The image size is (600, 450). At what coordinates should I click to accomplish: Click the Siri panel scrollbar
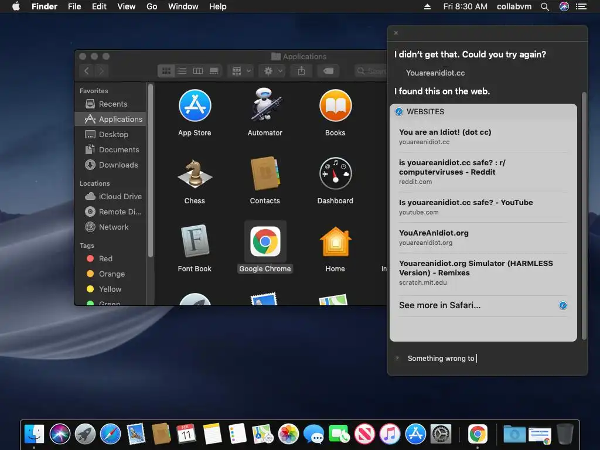point(584,216)
